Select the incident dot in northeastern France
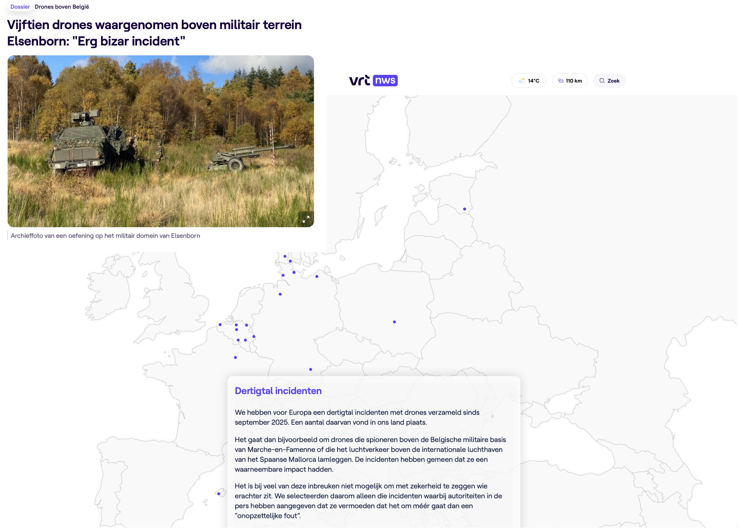Image resolution: width=739 pixels, height=530 pixels. [236, 357]
